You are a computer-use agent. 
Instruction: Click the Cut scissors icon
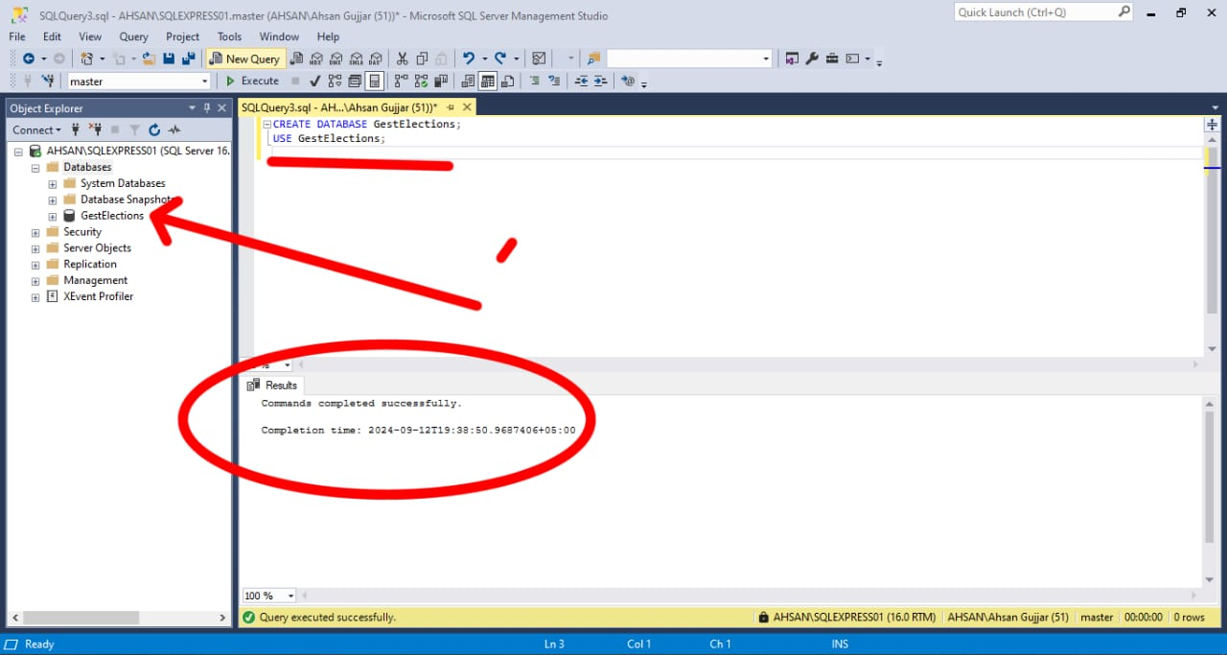(x=403, y=58)
